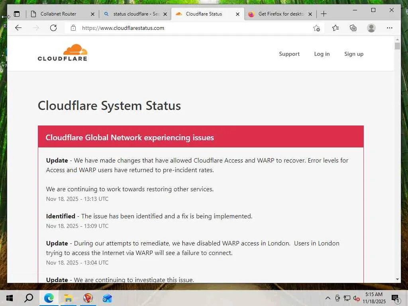Screen dimensions: 408x306
Task: Open the Favorites list
Action: tap(335, 28)
